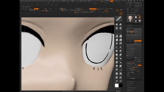Click the PolyMesh3D star tool icon
Viewport: 164px width, 92px height.
click(136, 21)
